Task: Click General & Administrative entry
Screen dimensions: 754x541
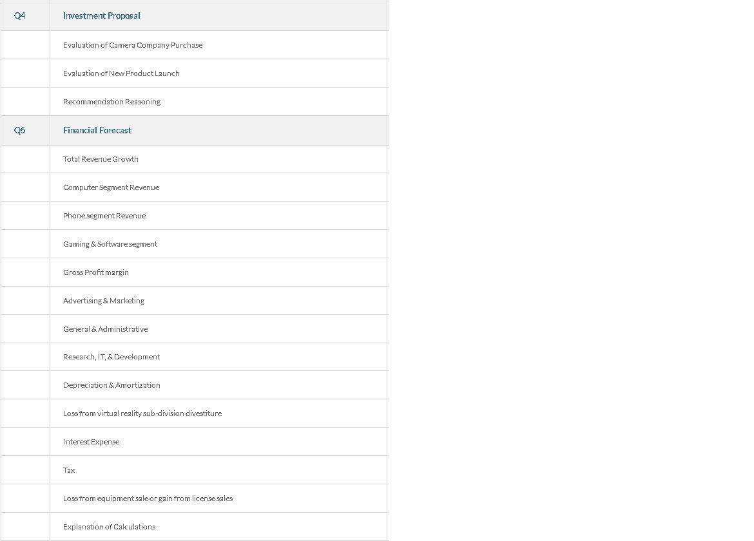Action: click(105, 329)
